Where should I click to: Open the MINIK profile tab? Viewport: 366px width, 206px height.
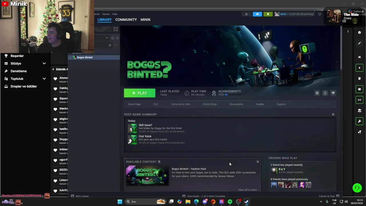coord(146,20)
